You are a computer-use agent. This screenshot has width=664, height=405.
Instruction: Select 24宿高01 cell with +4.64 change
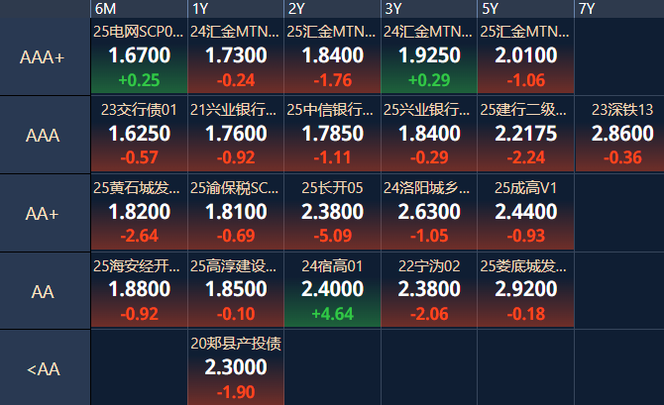[332, 290]
